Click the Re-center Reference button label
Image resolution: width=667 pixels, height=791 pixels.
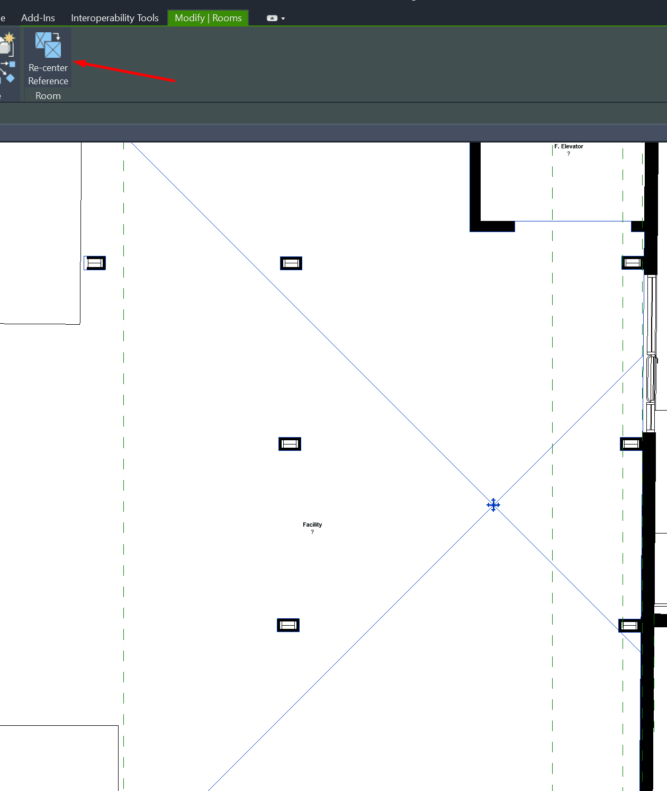[x=48, y=74]
